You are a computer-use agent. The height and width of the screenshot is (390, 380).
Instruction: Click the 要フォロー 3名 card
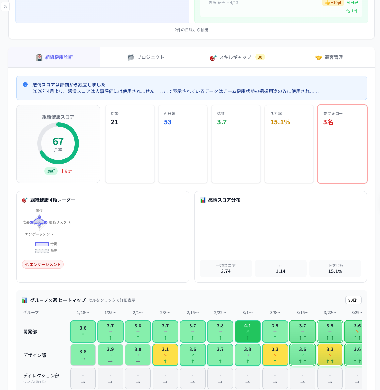point(342,144)
